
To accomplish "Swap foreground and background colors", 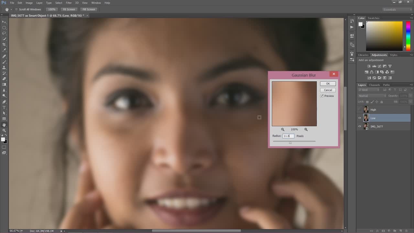I will (x=6, y=135).
